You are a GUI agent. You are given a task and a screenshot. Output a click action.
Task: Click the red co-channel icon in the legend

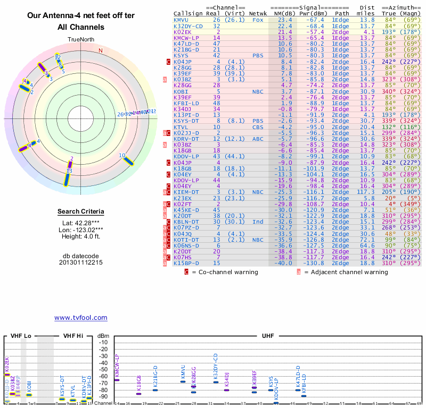click(x=186, y=272)
